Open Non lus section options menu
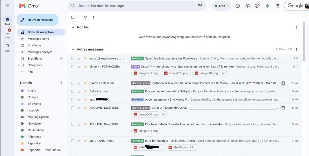This screenshot has height=156, width=309. click(x=296, y=27)
